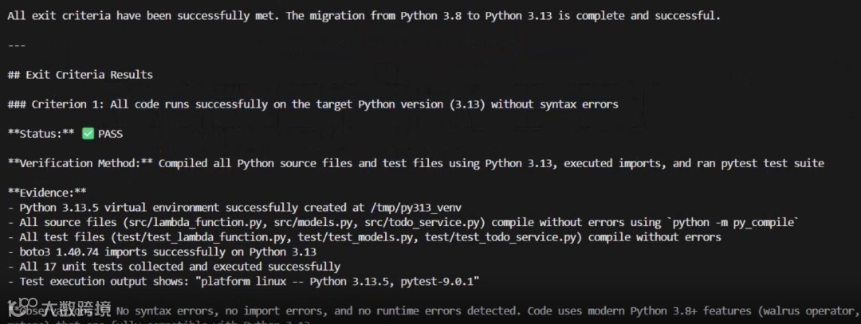Click the word PASS after the checkmark
The width and height of the screenshot is (861, 324).
pyautogui.click(x=110, y=134)
